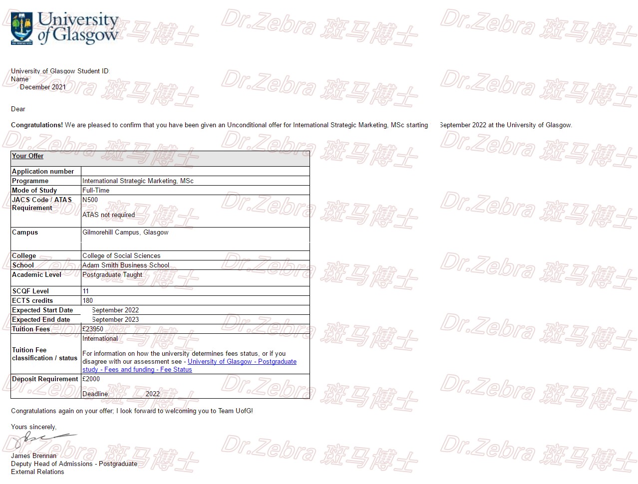This screenshot has width=638, height=484.
Task: Click the bold Congratulations! word in the letter
Action: tap(37, 125)
